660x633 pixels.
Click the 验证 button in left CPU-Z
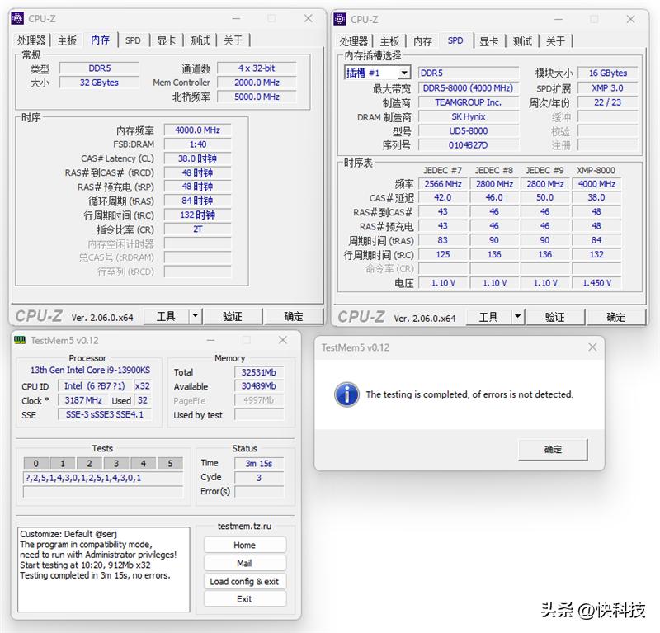coord(232,315)
